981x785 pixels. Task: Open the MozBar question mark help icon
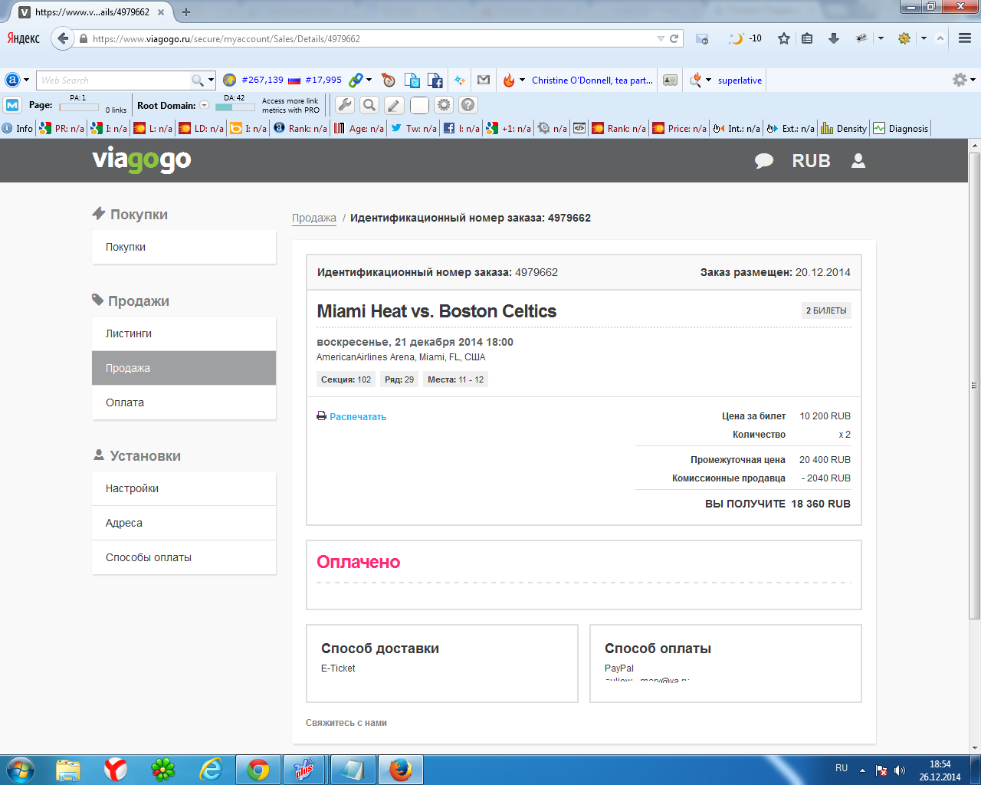tap(468, 105)
